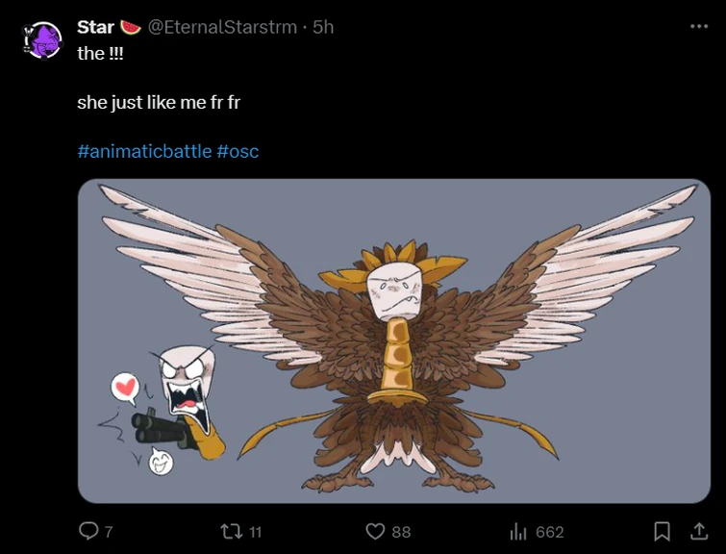Like the post with the heart icon

click(375, 531)
